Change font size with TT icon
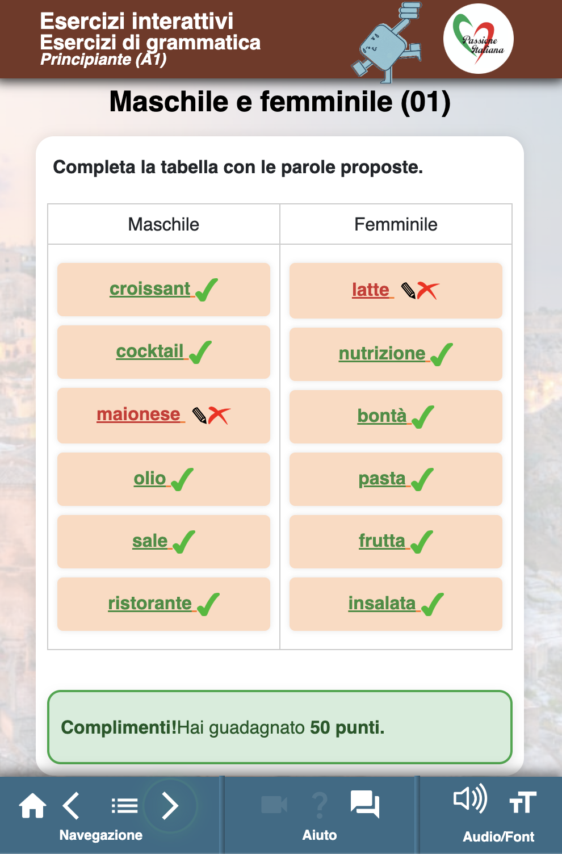This screenshot has width=562, height=854. [x=522, y=802]
